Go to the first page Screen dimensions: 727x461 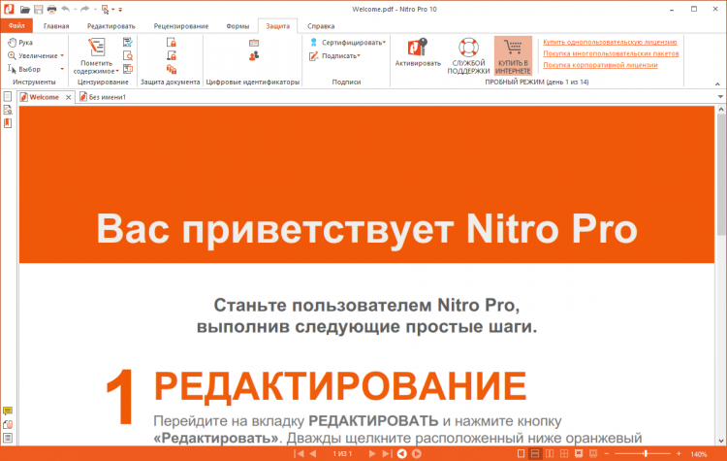click(299, 453)
